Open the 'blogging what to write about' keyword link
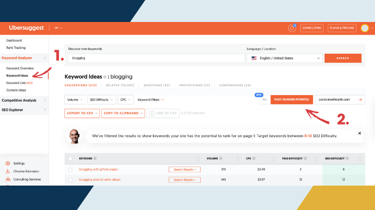Screen dimensions: 375x210 click(x=100, y=180)
